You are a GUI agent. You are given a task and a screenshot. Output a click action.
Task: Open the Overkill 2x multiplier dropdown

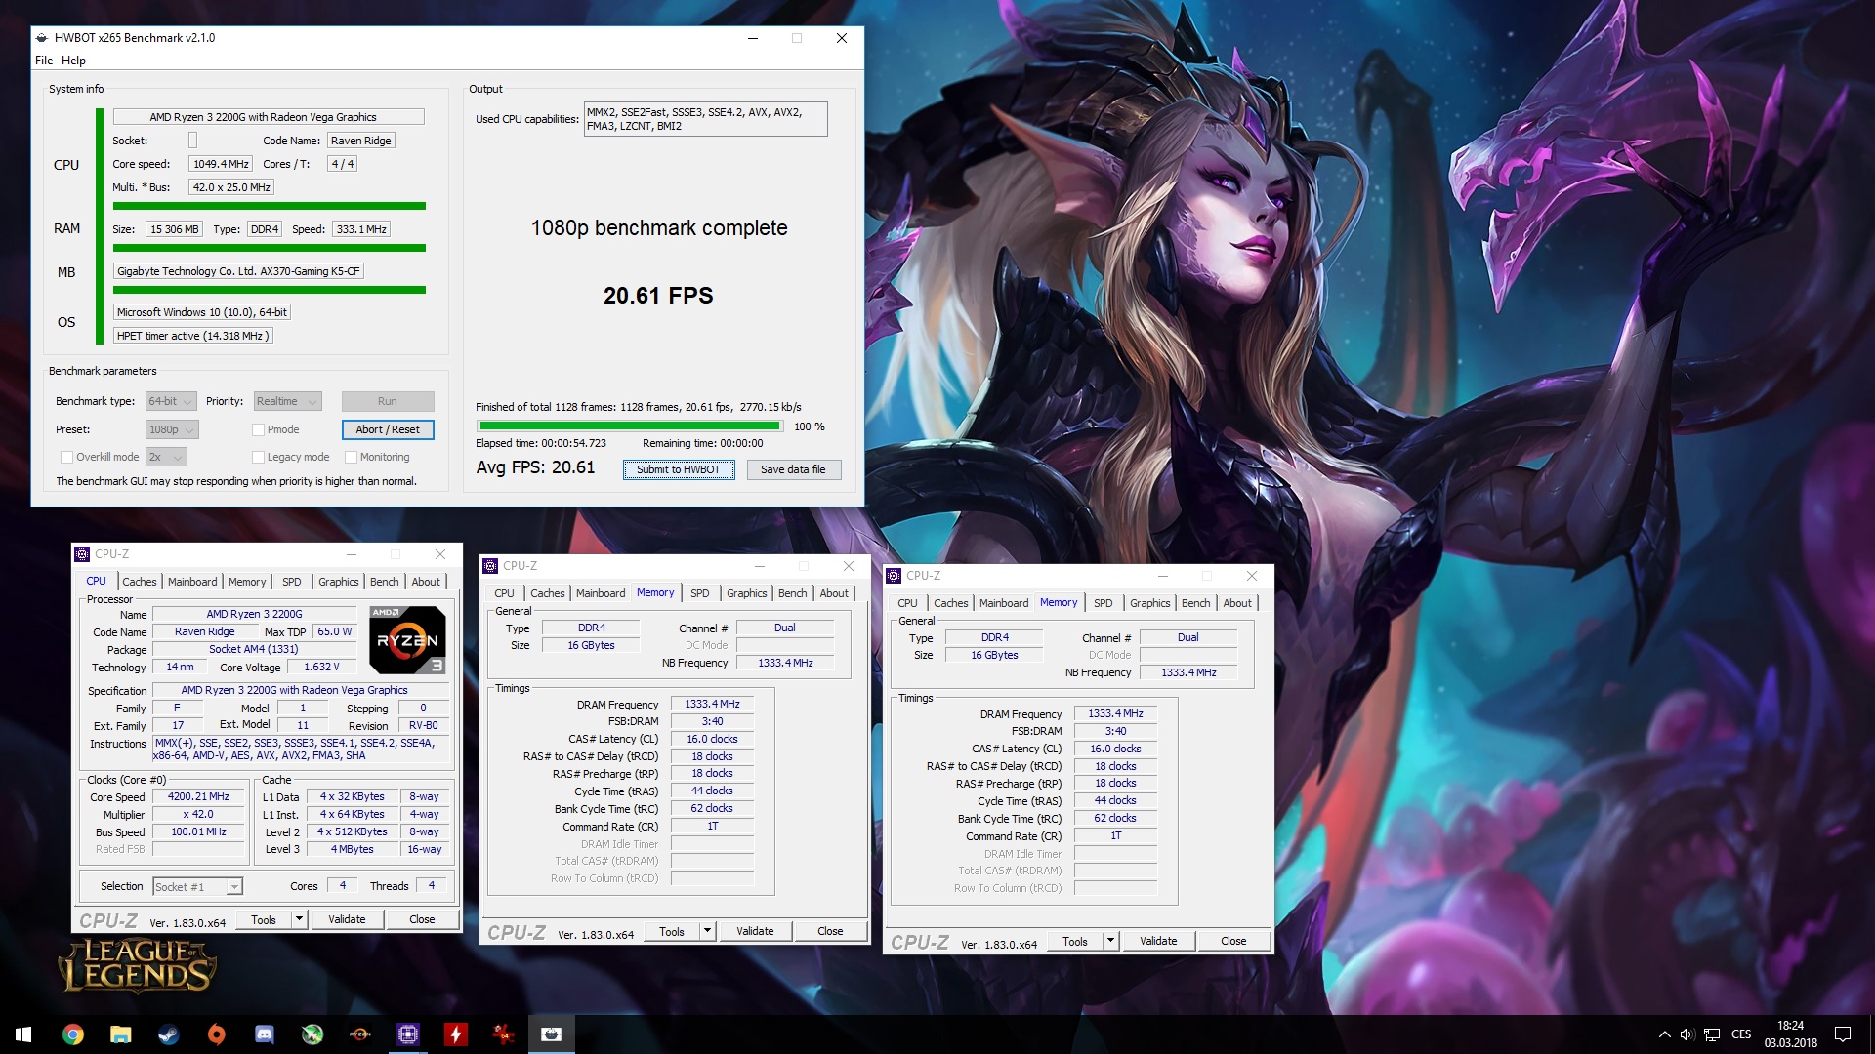166,457
